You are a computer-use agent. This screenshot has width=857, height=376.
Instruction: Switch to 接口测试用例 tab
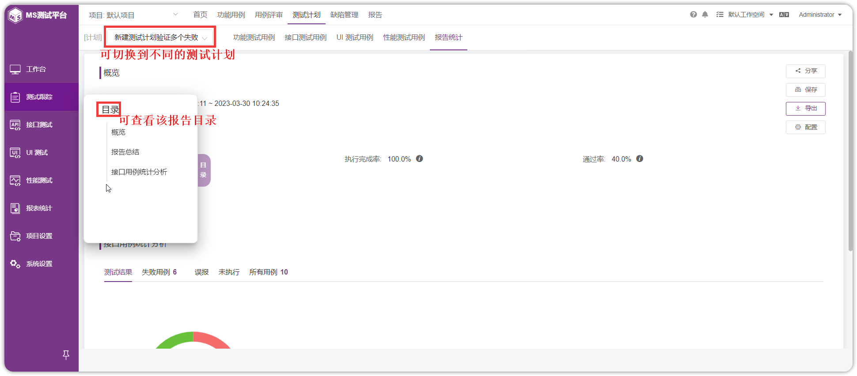306,38
